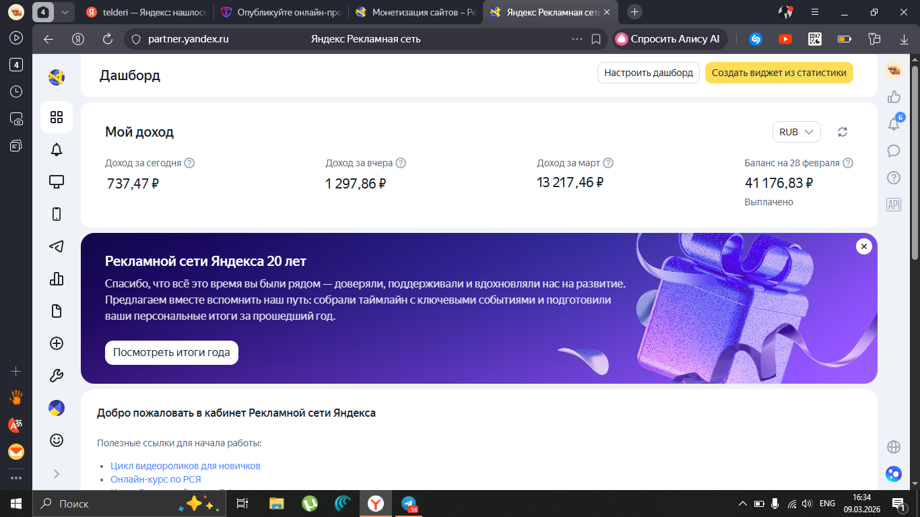
Task: Switch to the "telderi — Яндекс" tab
Action: point(145,12)
